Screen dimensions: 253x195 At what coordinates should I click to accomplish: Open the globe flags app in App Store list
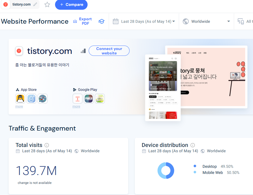43,99
